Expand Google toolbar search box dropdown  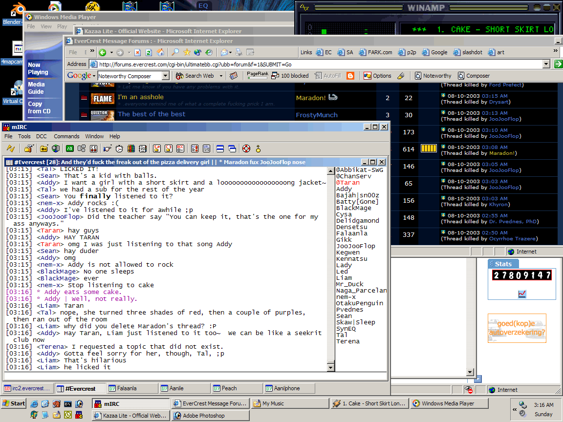pos(166,76)
